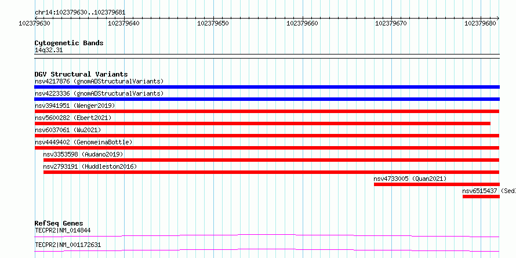This screenshot has height=258, width=516.
Task: Open the nsv5600282 (Ebert2021) label
Action: coord(73,118)
